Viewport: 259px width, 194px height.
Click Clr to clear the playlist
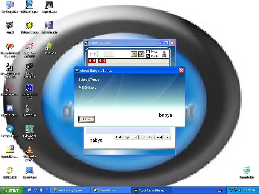click(150, 137)
